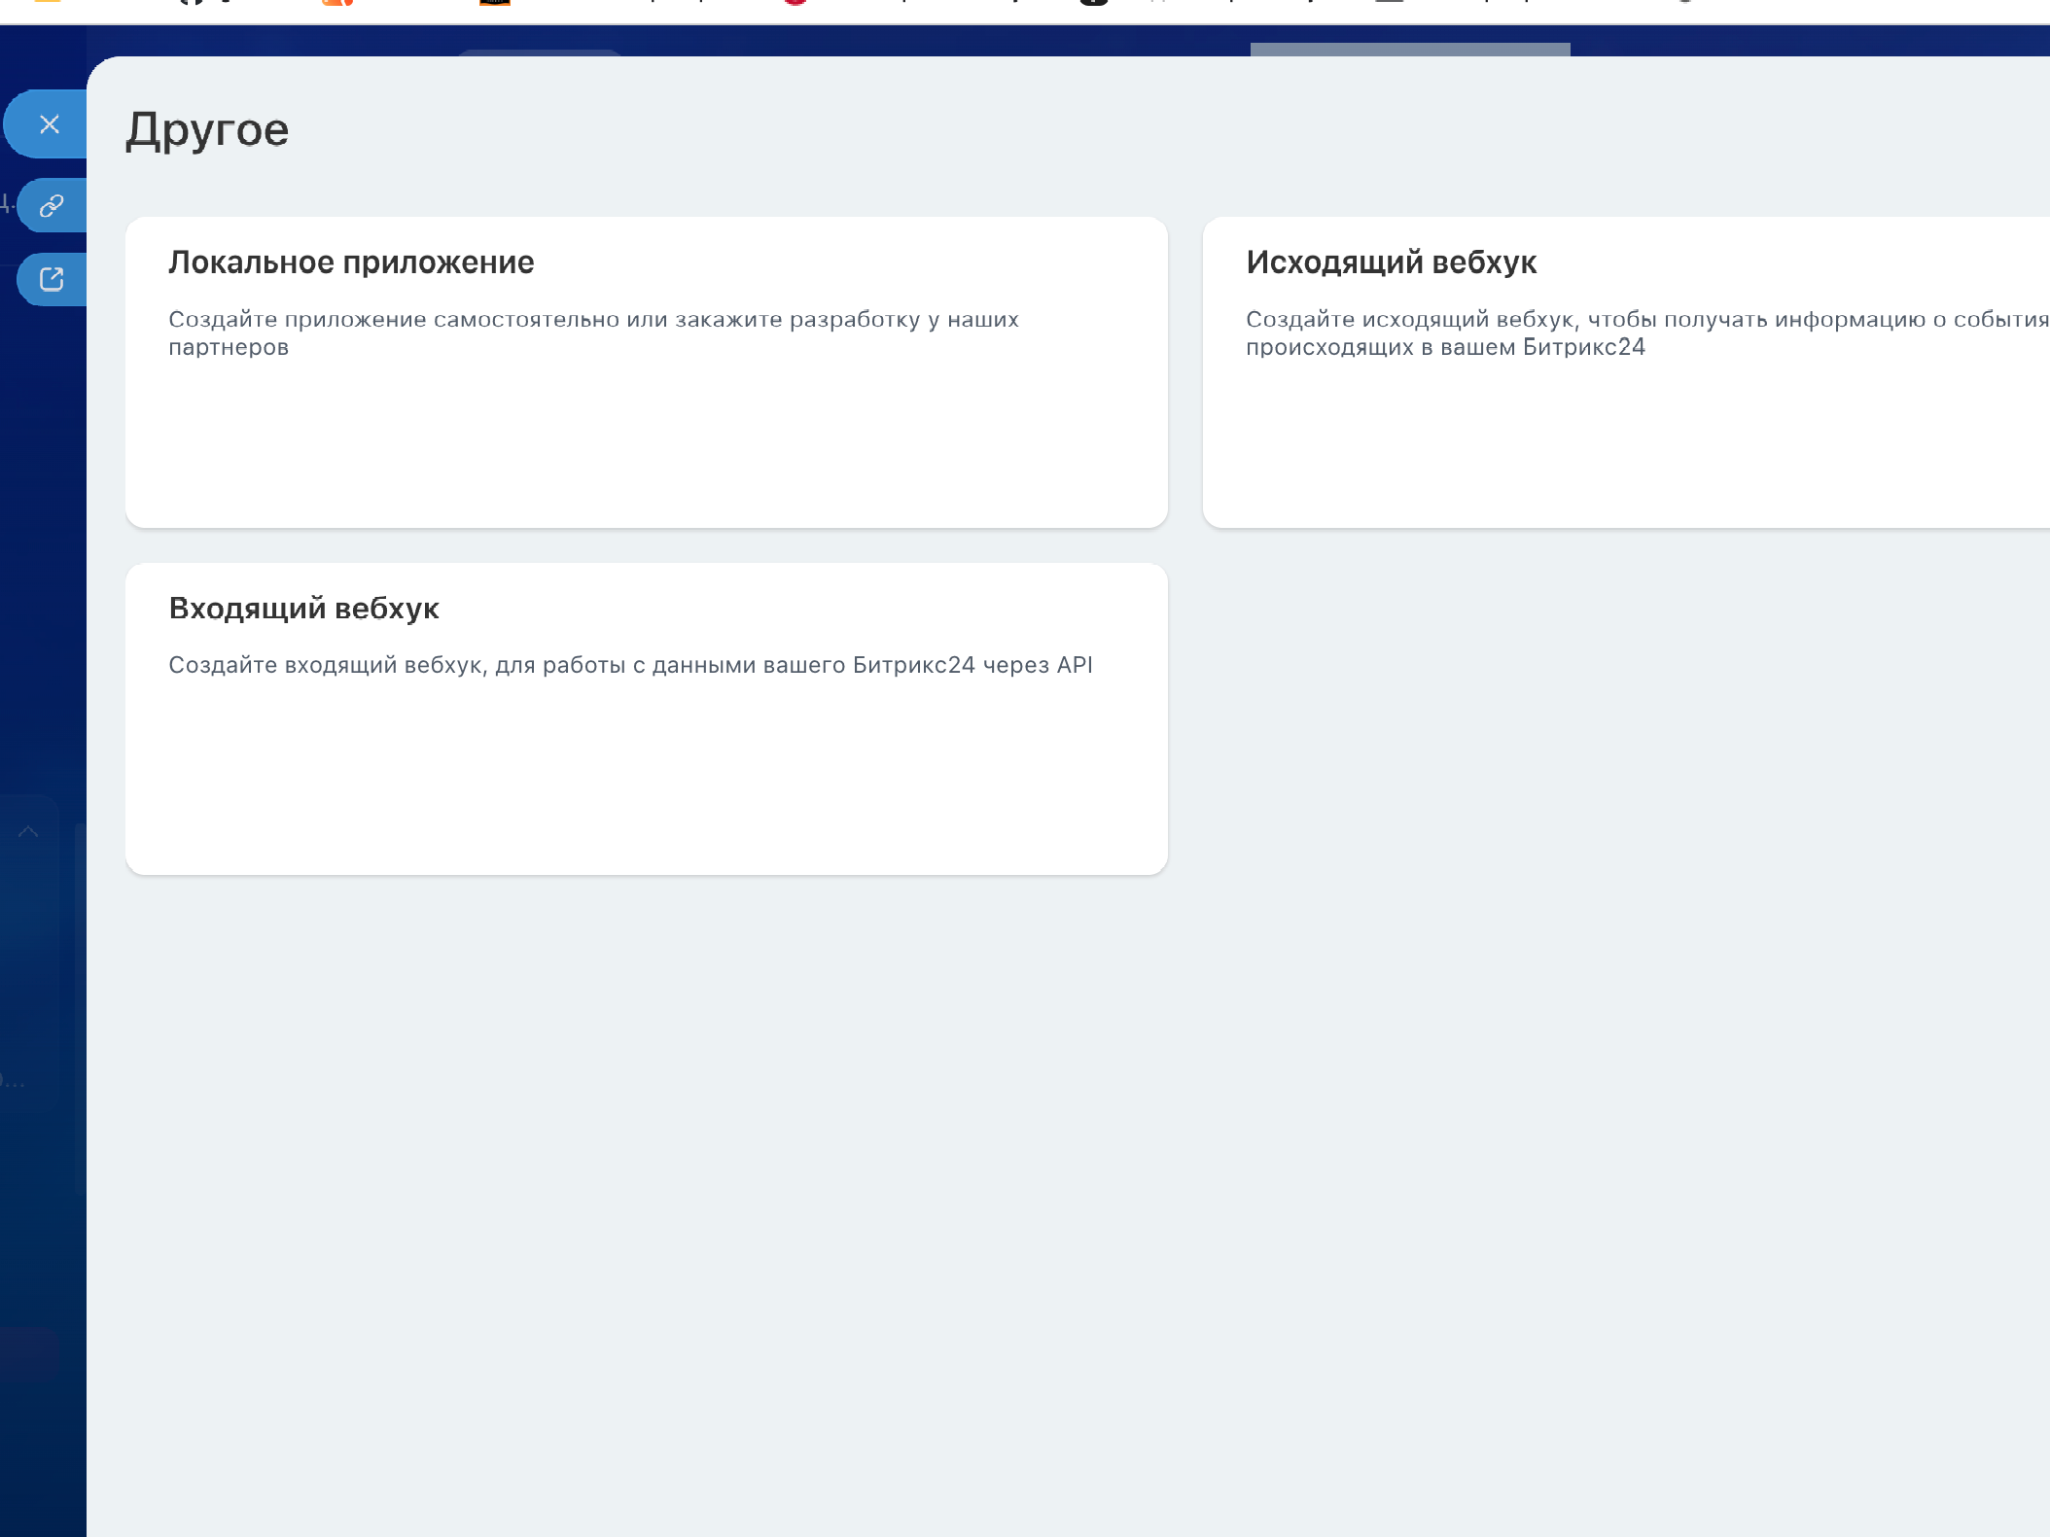Open the panel in a new window
Image resolution: width=2050 pixels, height=1537 pixels.
pos(52,280)
